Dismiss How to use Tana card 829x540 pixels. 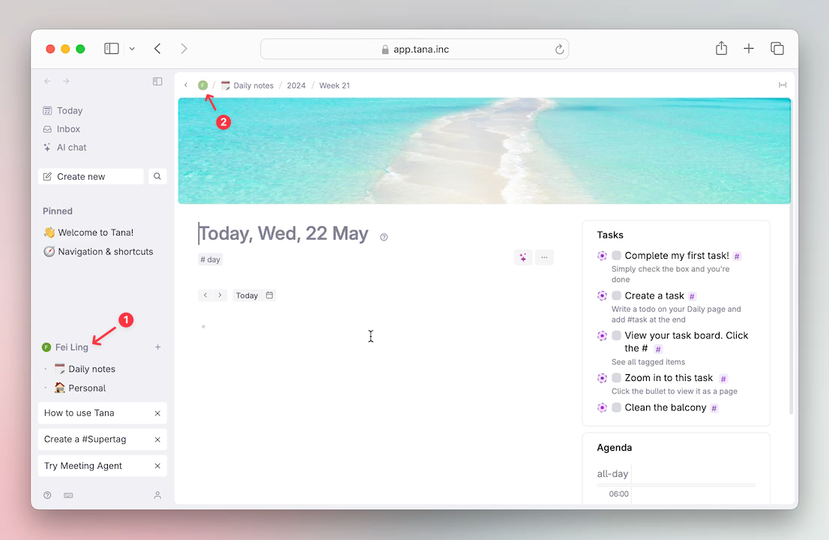click(157, 413)
